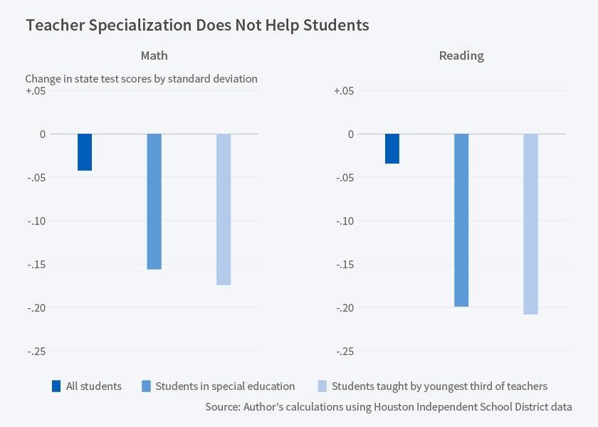The height and width of the screenshot is (427, 598).
Task: Click the light blue youngest teachers legend swatch
Action: point(322,386)
